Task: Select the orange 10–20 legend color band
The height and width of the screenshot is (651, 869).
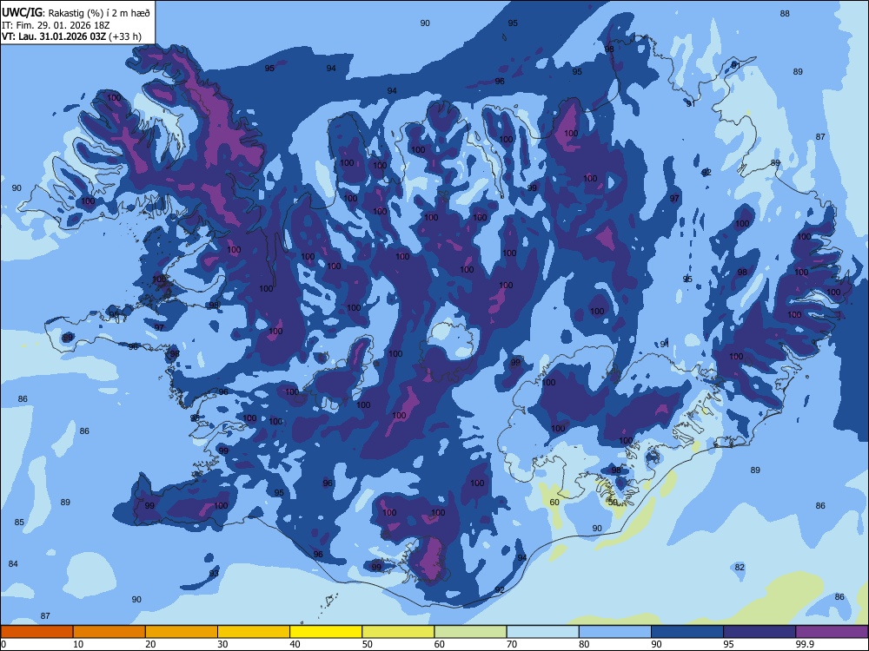Action: [x=109, y=632]
